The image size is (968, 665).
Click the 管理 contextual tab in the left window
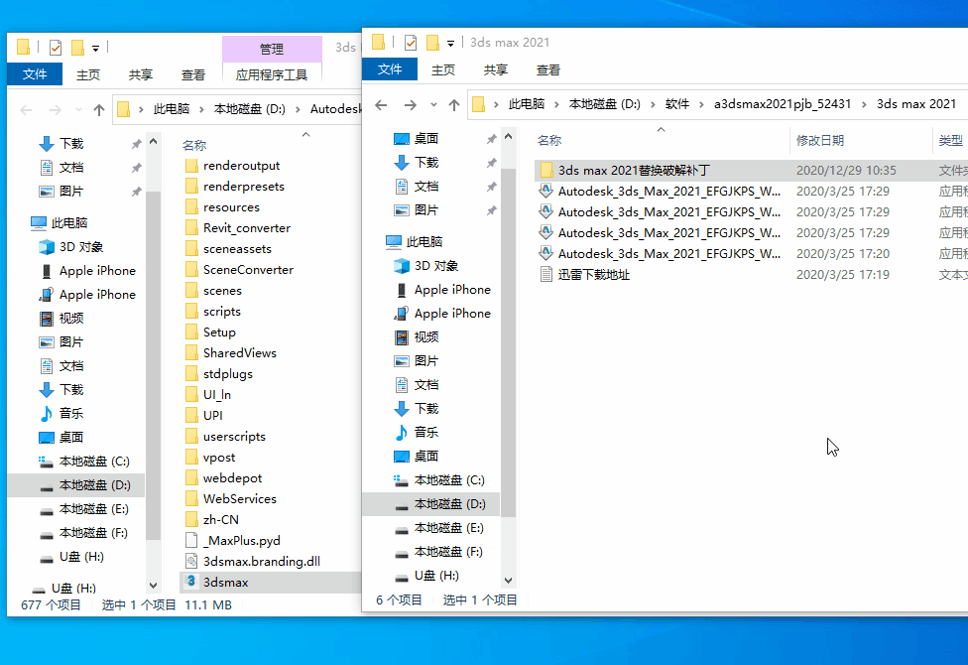tap(272, 49)
